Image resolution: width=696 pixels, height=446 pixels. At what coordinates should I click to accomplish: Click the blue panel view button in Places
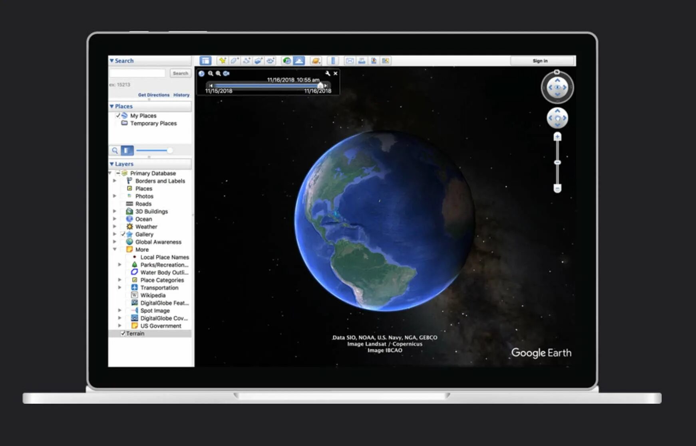pos(127,150)
